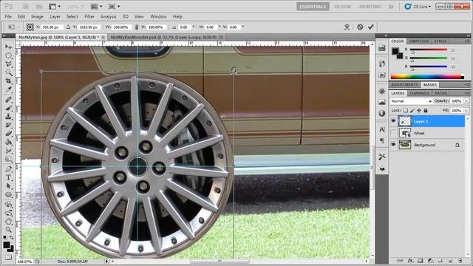The image size is (473, 266).
Task: Open the Info panel icon
Action: coord(382,113)
